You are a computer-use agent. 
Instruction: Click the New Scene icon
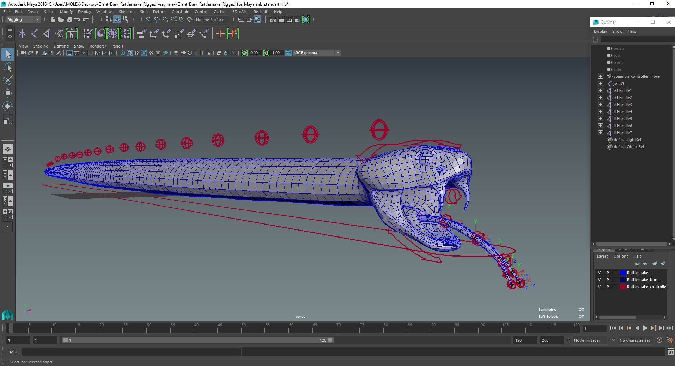tap(53, 20)
